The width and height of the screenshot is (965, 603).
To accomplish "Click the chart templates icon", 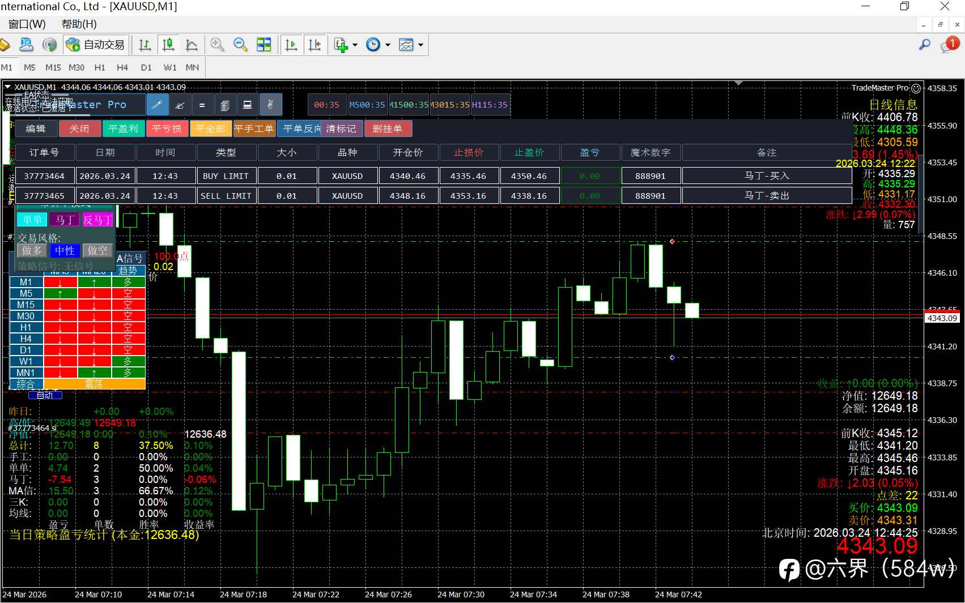I will click(406, 45).
